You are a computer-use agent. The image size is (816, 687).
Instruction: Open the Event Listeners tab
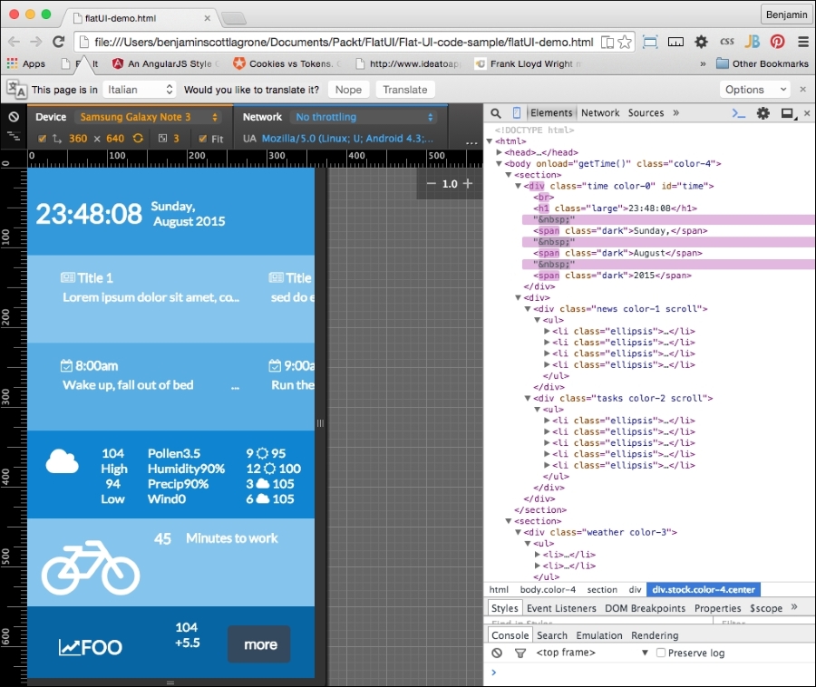tap(561, 608)
